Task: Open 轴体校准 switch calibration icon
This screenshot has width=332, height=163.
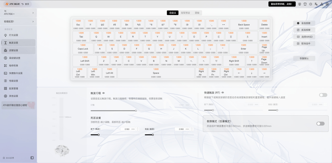Action: 5,66
